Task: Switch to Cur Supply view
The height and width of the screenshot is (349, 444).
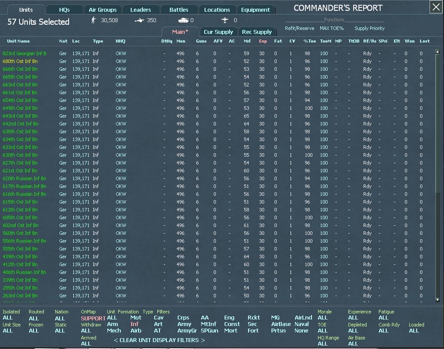Action: point(219,32)
